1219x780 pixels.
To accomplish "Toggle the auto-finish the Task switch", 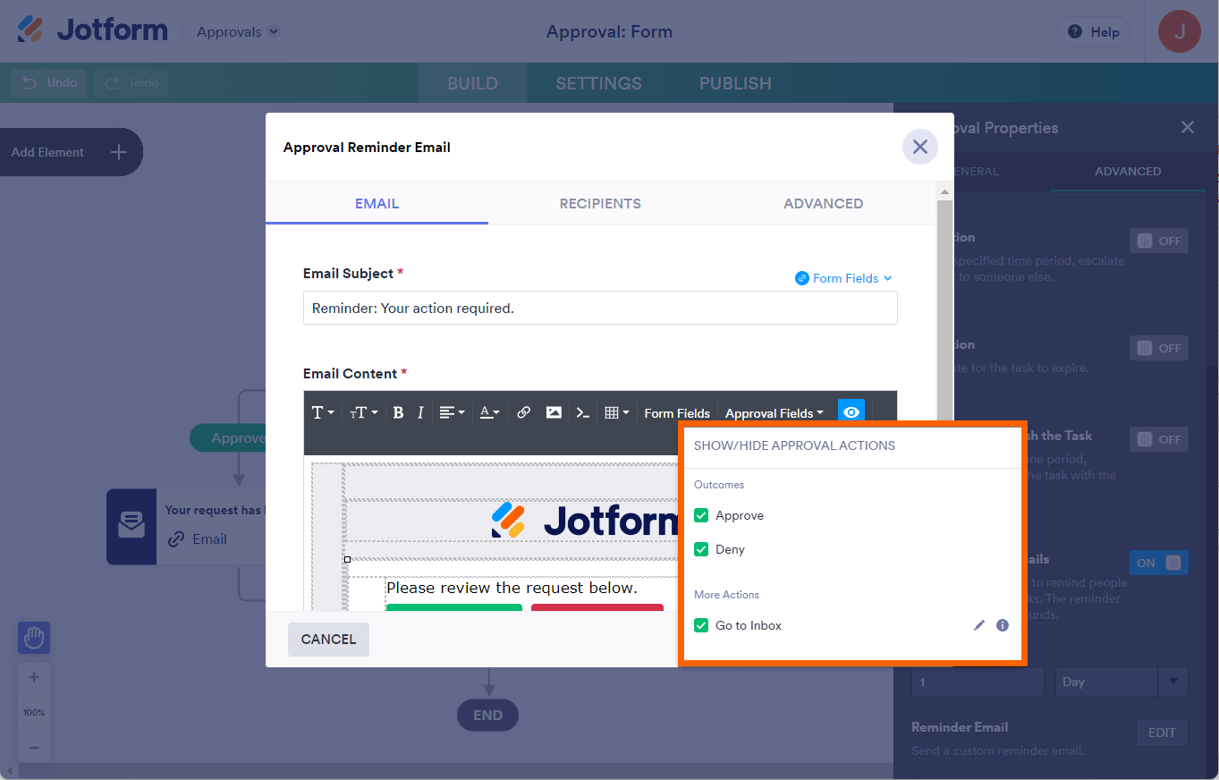I will point(1159,439).
